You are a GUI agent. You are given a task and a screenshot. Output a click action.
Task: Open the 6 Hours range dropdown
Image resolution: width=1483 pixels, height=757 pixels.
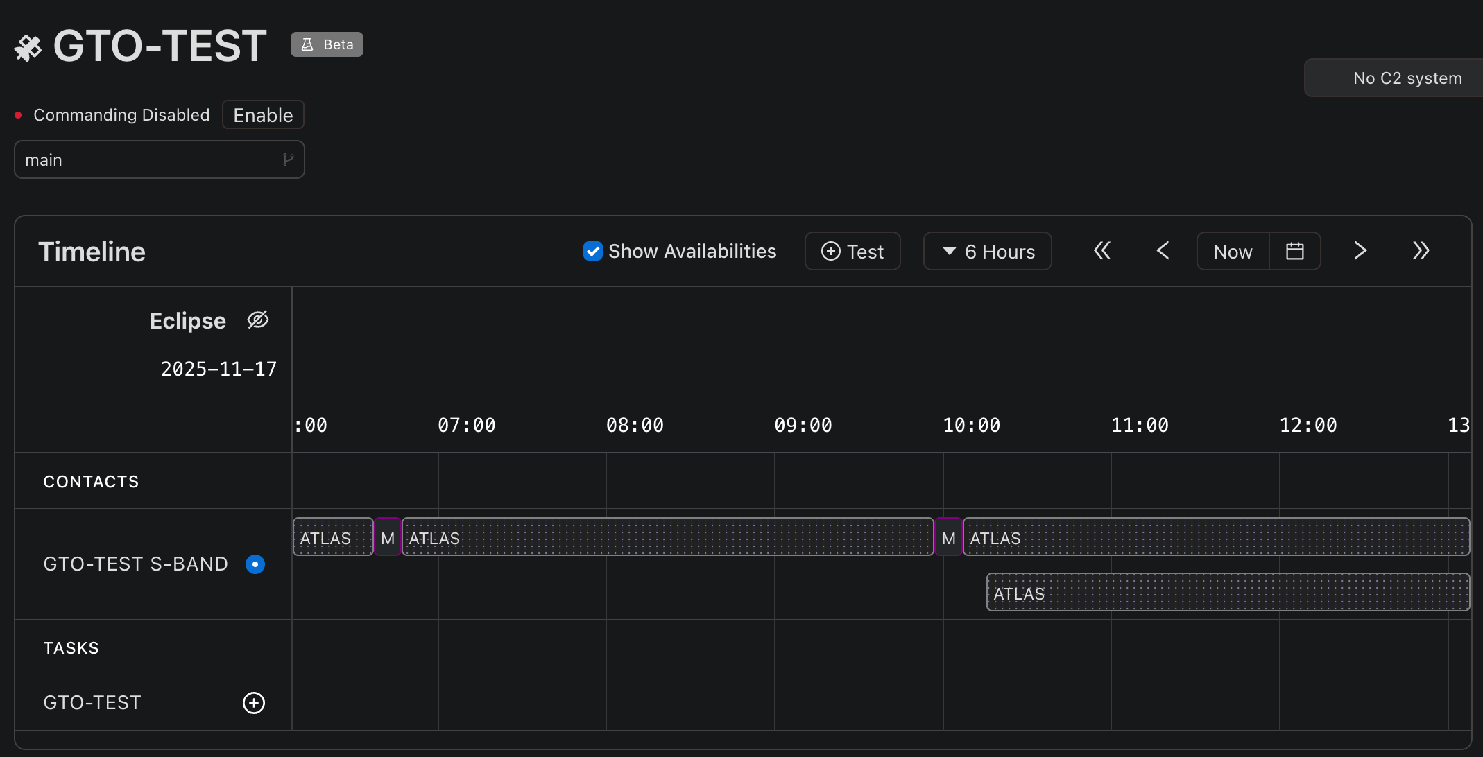[x=987, y=251]
